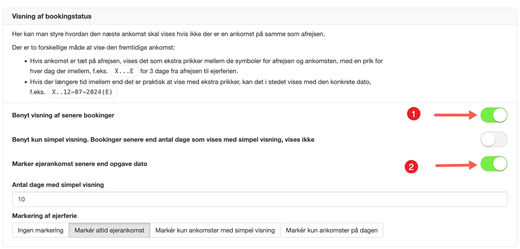Choose "Markér altid ejerankomst"
Screen dimensions: 520x249
[x=109, y=230]
